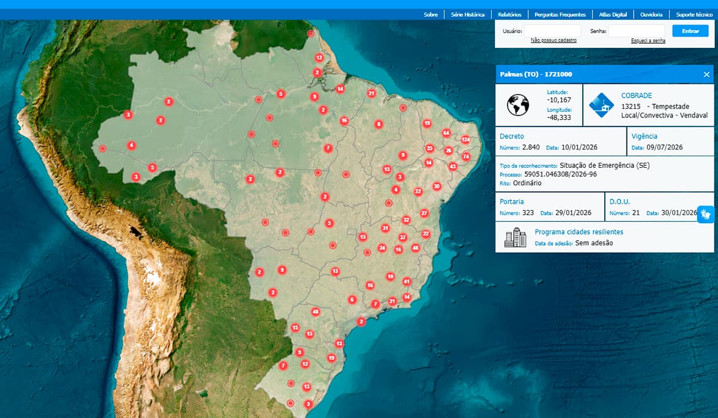
Task: Select the map cluster marker labeled 74
Action: pos(466,157)
